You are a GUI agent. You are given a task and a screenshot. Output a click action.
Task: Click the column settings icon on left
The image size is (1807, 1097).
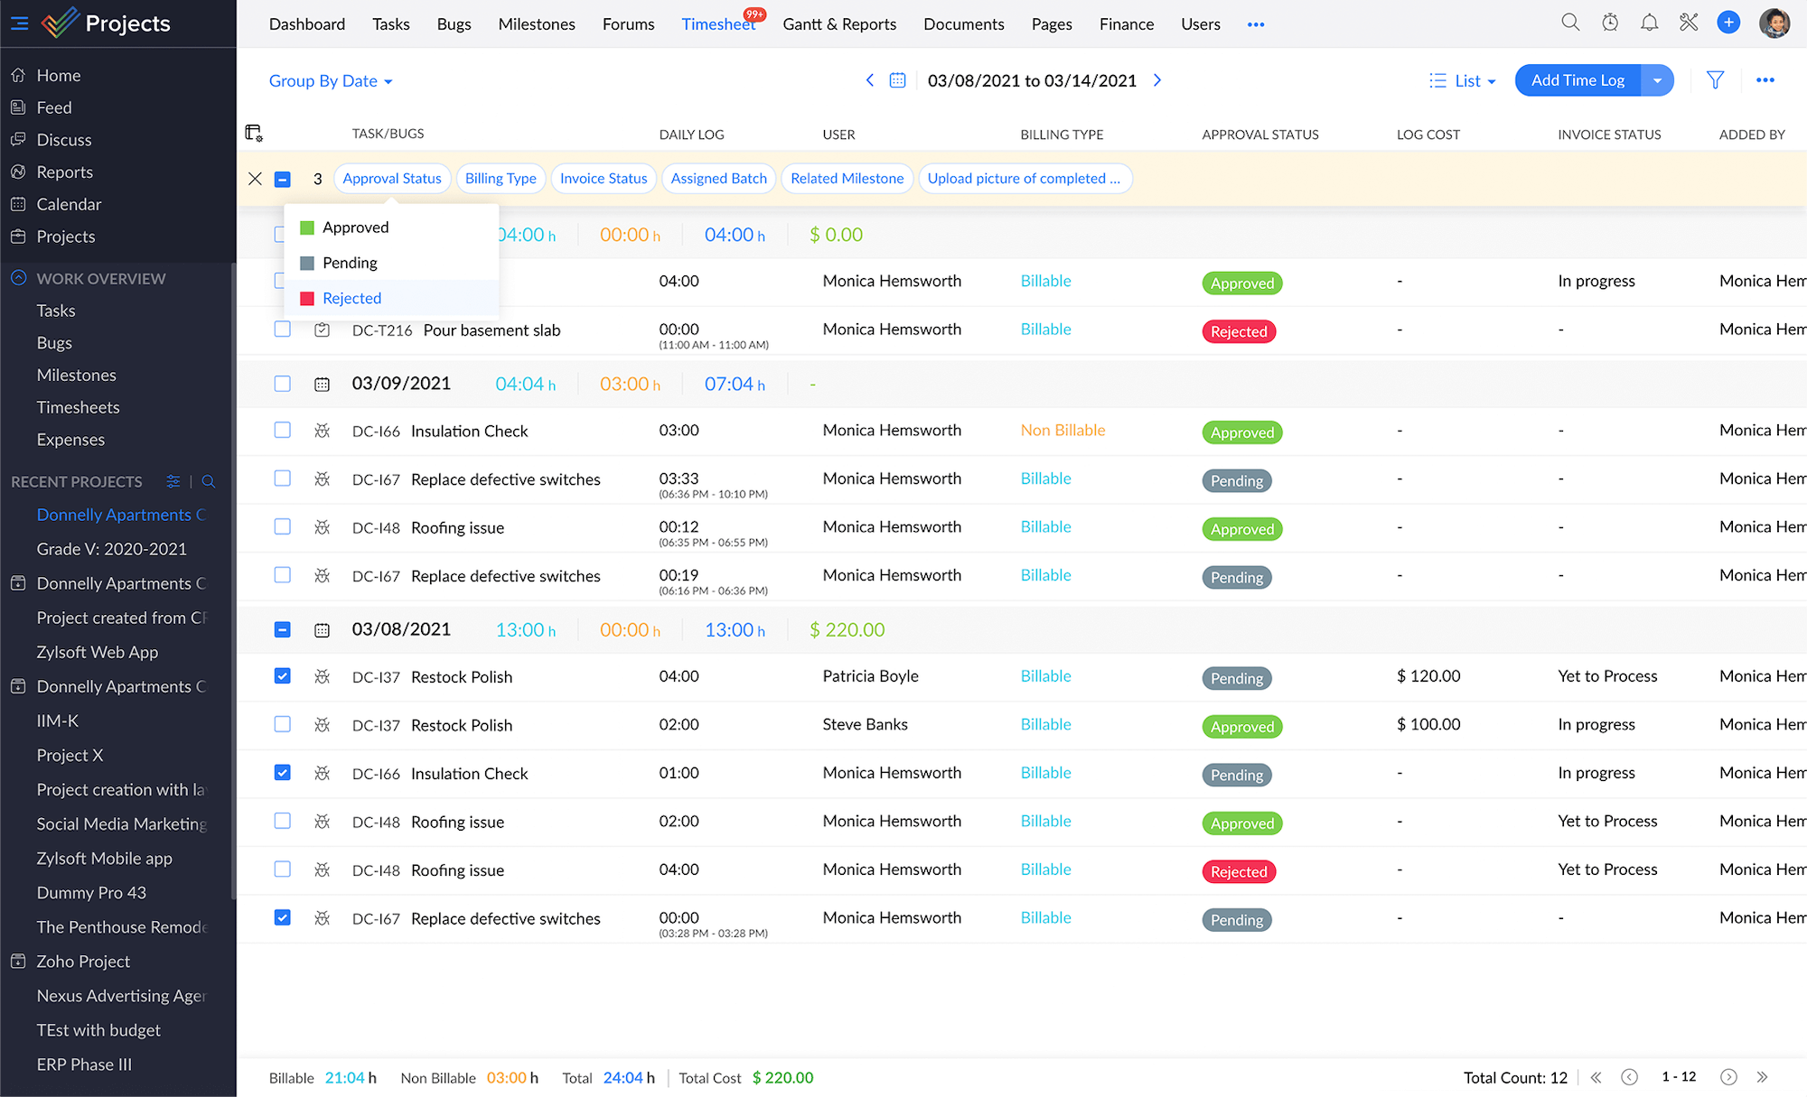pyautogui.click(x=254, y=133)
